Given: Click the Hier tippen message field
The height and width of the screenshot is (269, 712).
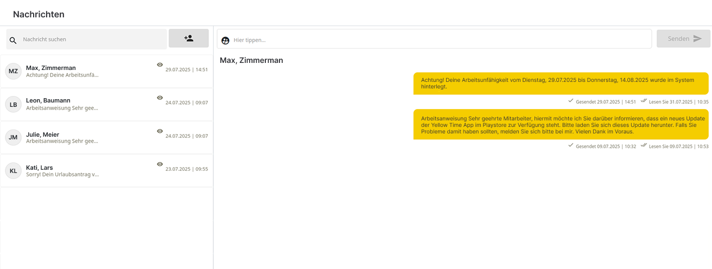Looking at the screenshot, I should [x=434, y=40].
